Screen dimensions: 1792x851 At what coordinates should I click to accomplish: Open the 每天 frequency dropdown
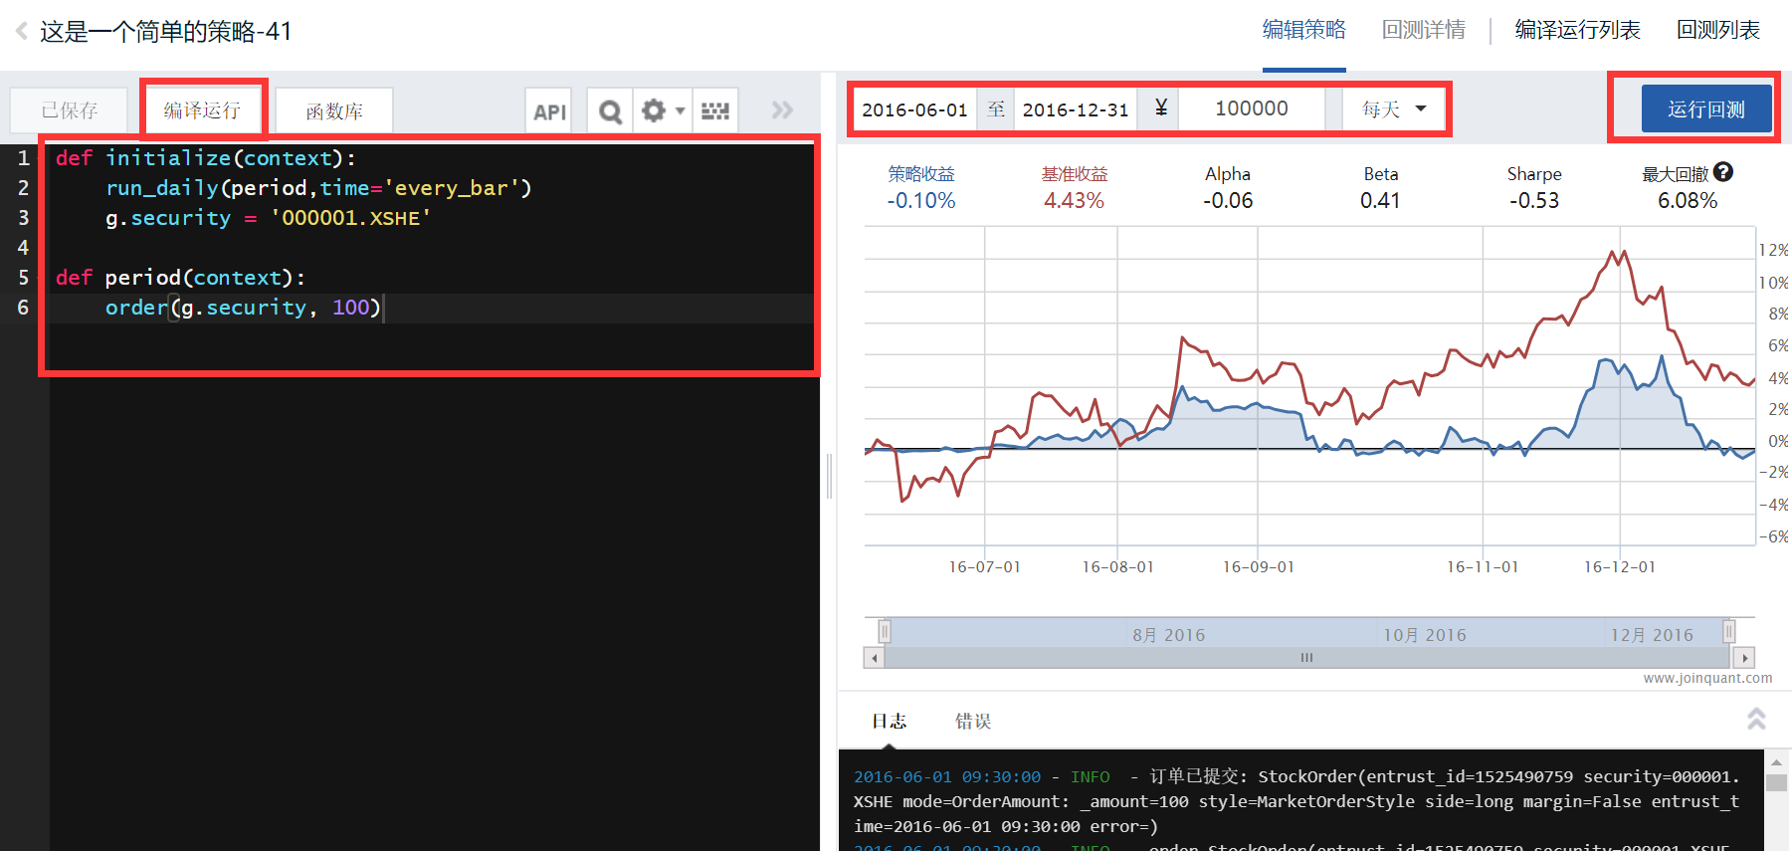coord(1393,108)
